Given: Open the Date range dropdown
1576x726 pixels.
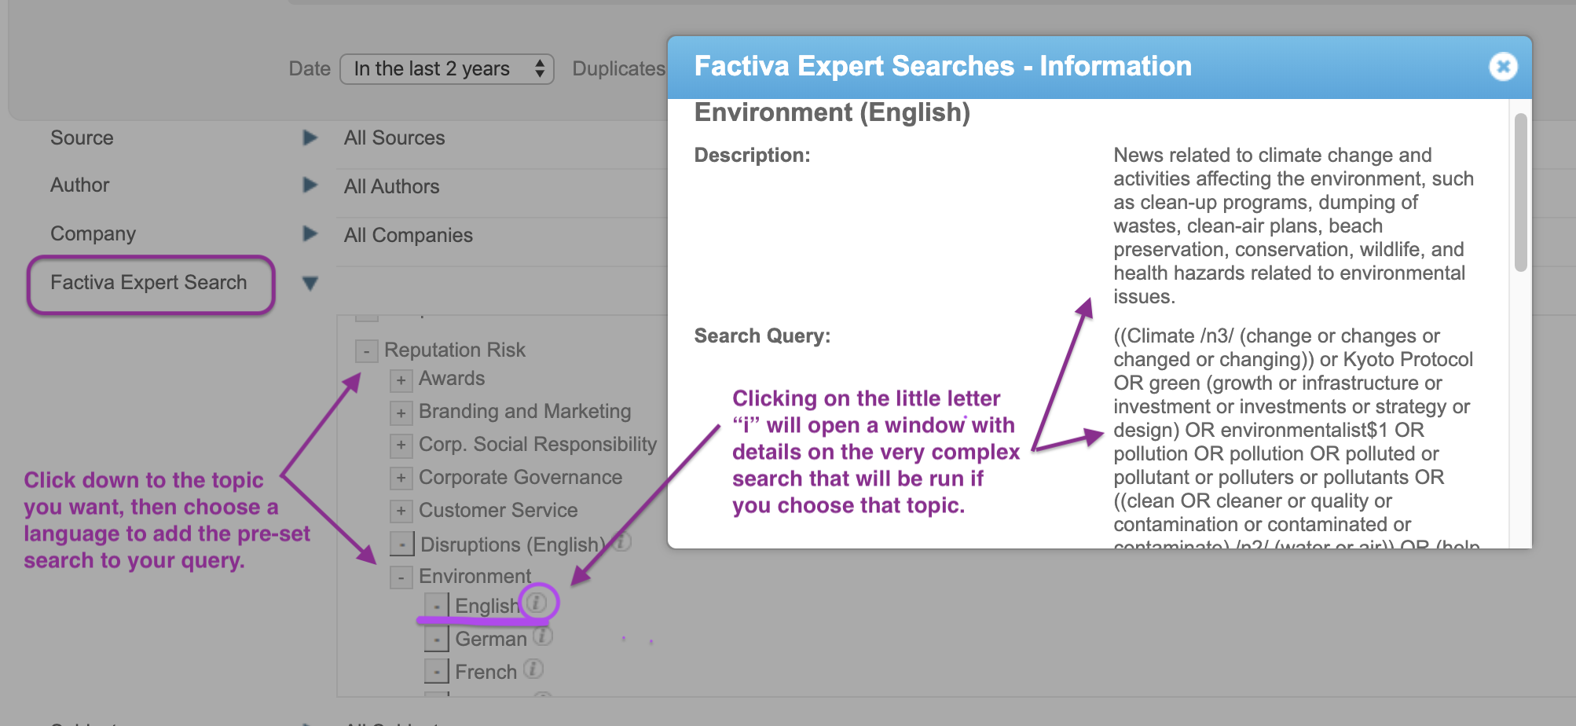Looking at the screenshot, I should 447,69.
